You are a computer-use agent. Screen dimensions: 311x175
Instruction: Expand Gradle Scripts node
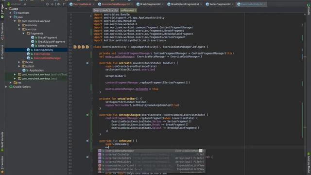click(x=6, y=87)
